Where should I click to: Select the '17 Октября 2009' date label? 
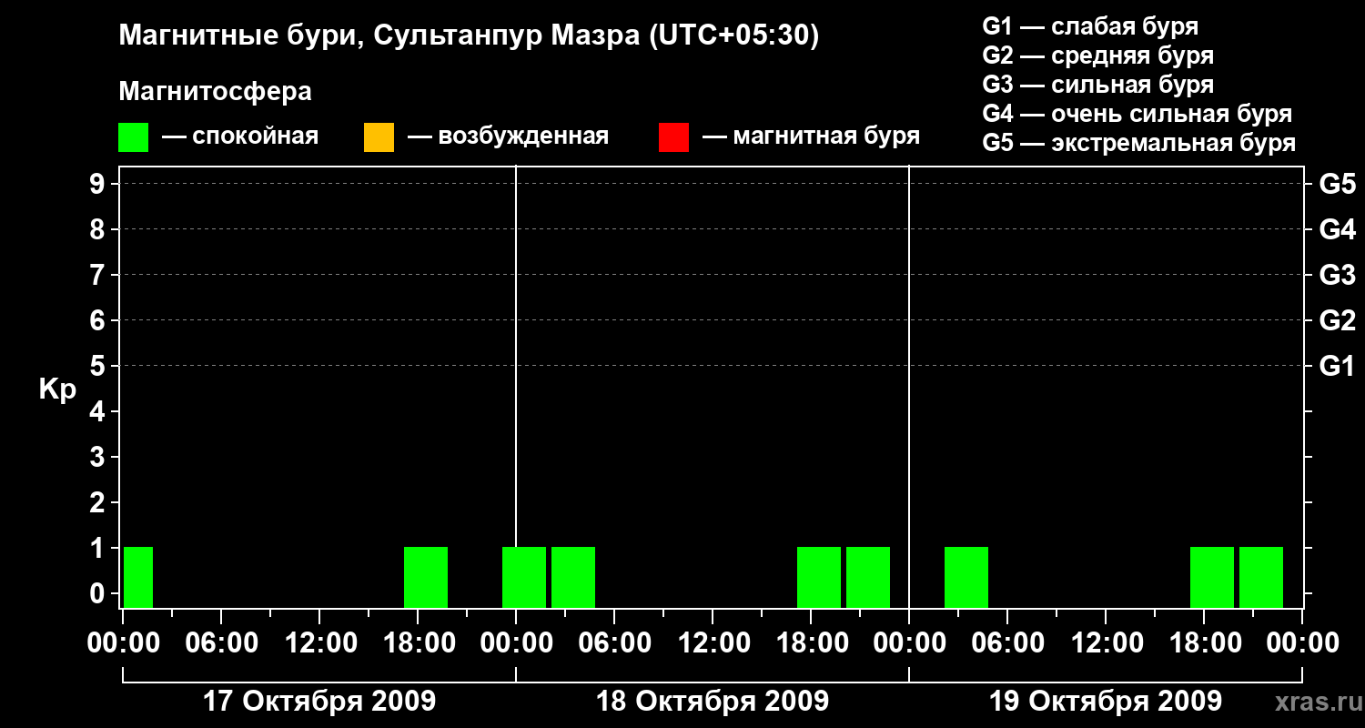coord(318,702)
